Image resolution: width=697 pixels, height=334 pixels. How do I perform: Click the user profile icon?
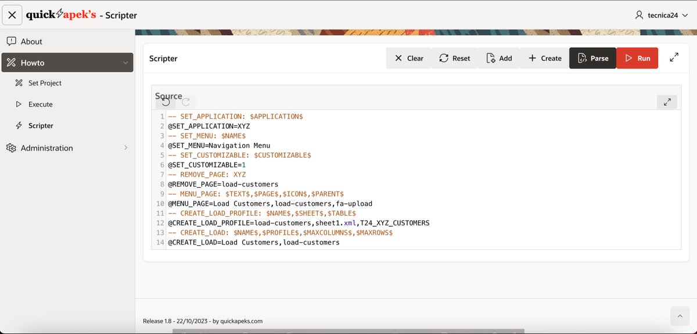pyautogui.click(x=639, y=15)
